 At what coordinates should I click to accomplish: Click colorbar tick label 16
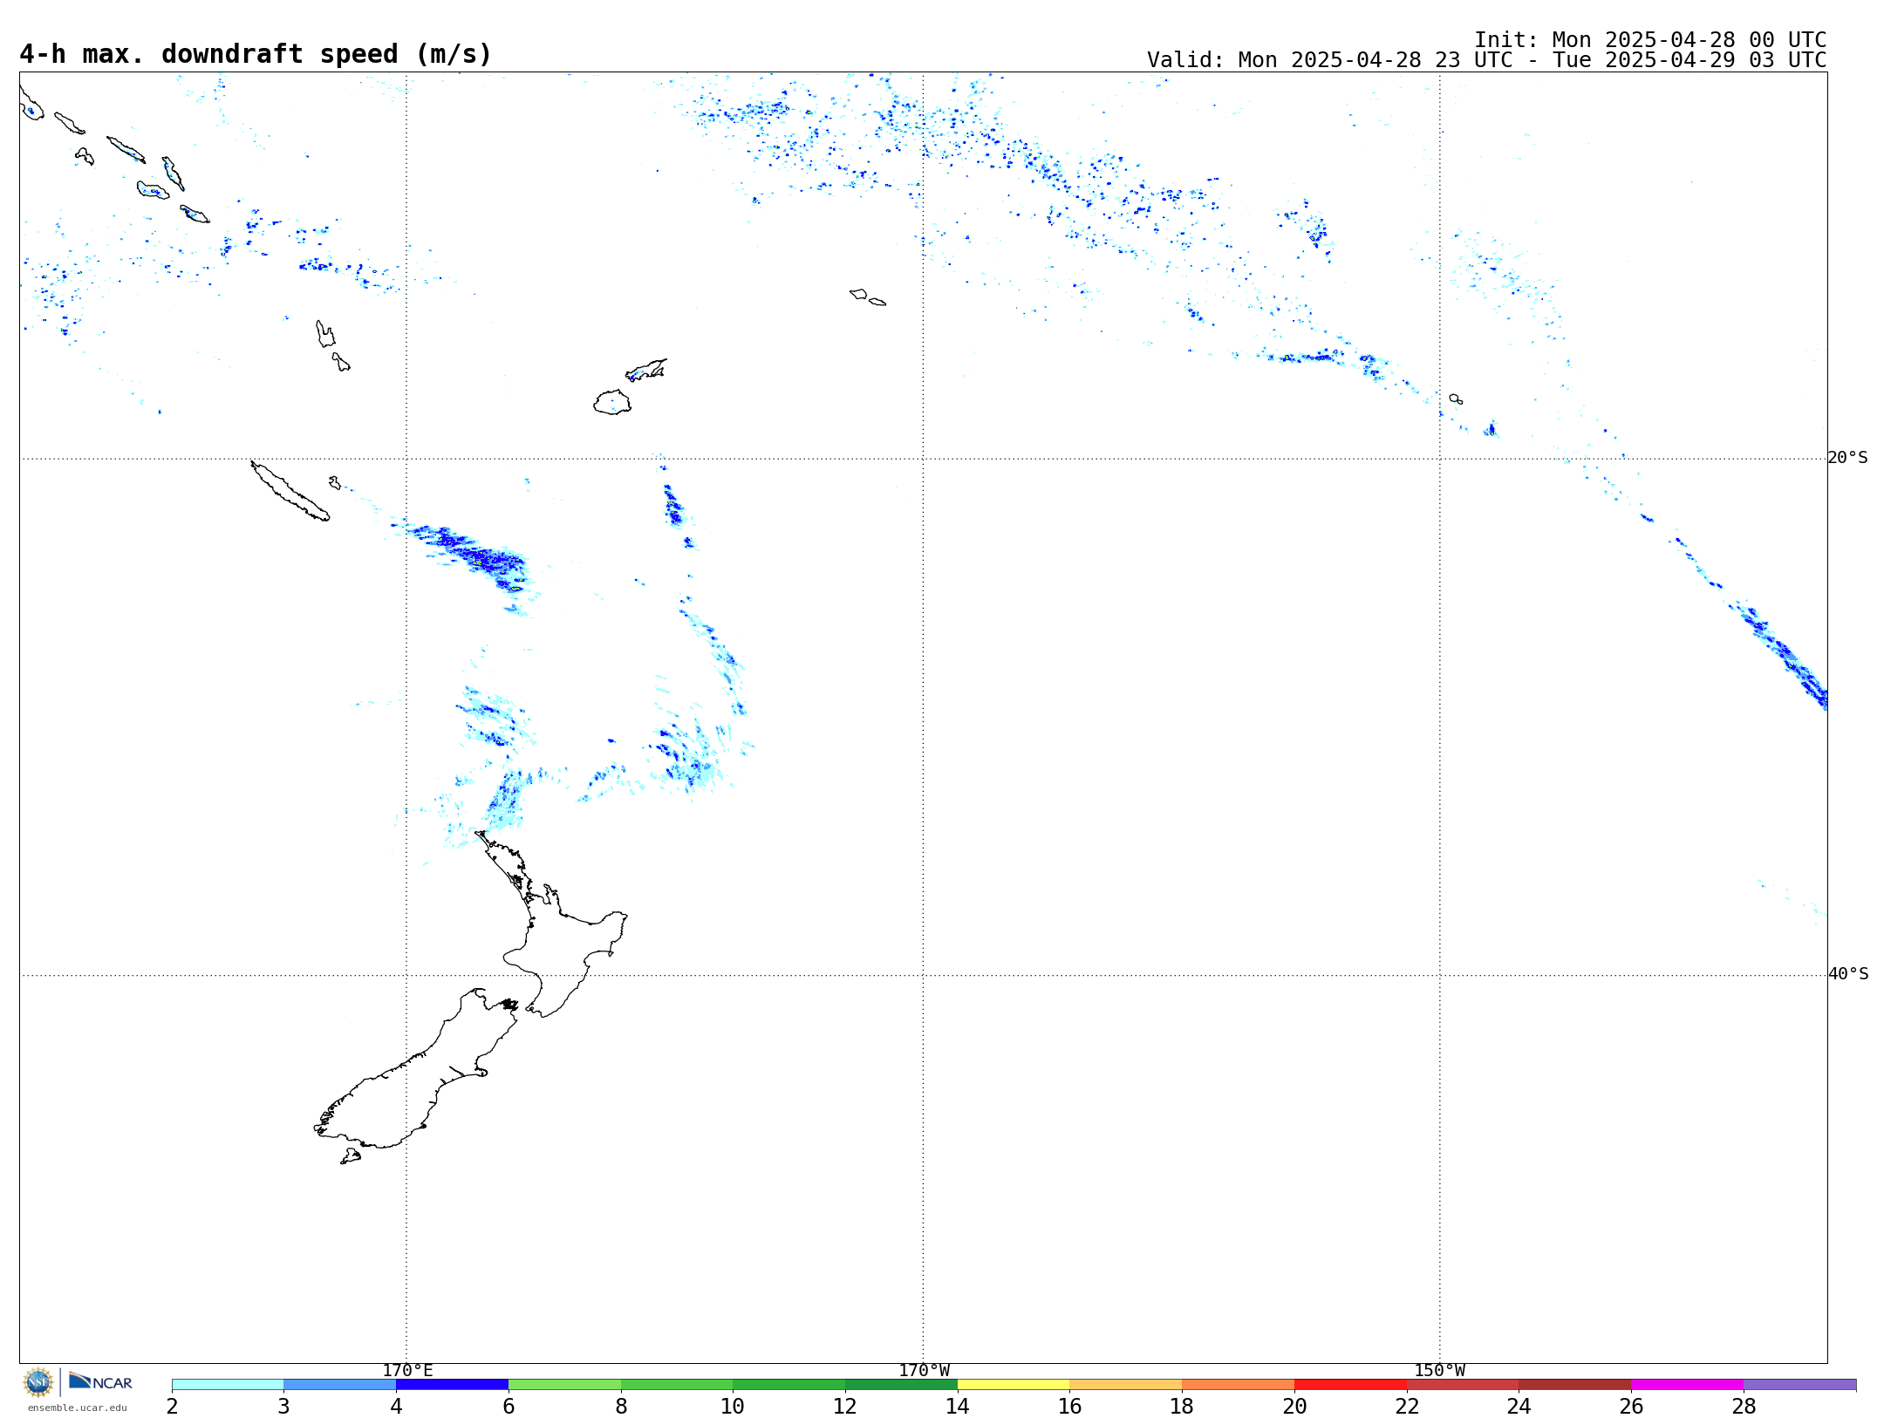[x=1069, y=1406]
